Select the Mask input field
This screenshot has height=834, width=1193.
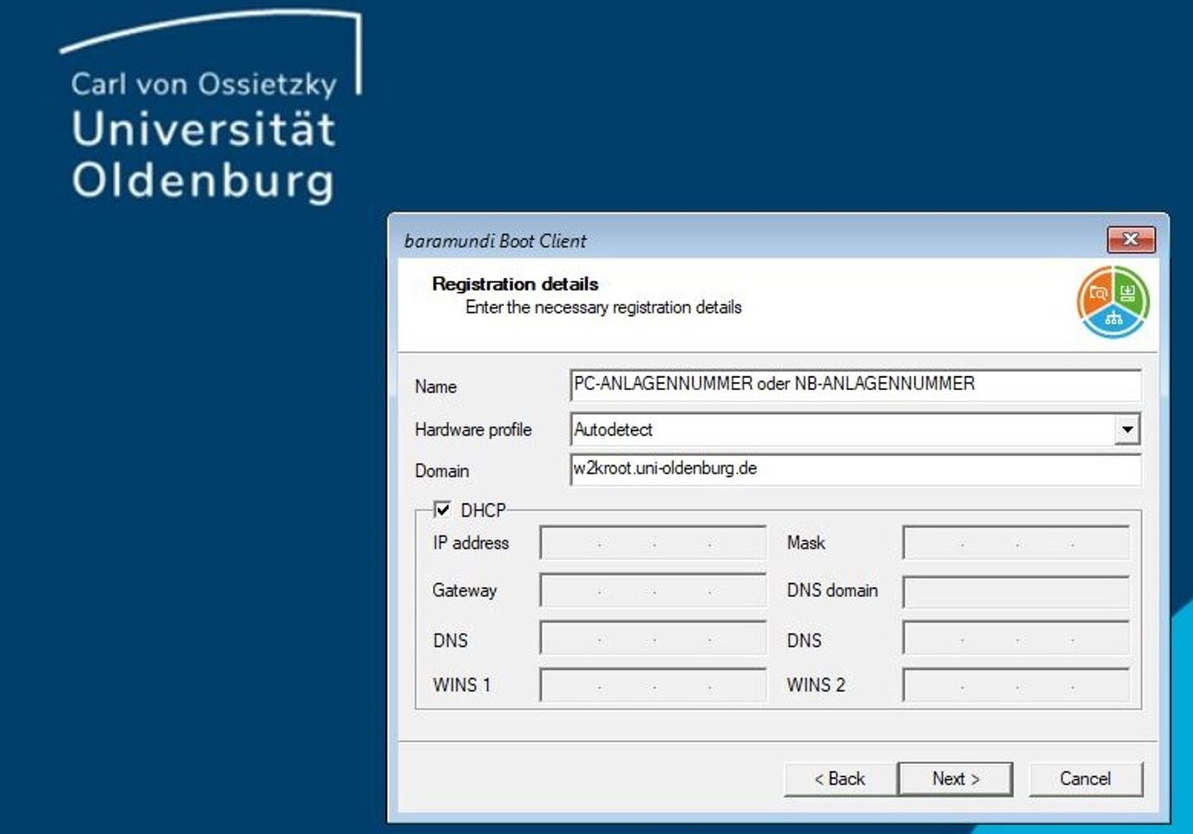point(1016,544)
